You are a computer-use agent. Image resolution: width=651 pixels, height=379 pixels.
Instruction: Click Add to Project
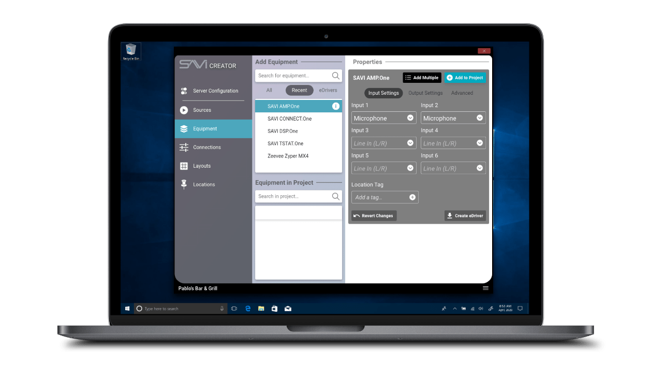pyautogui.click(x=465, y=78)
